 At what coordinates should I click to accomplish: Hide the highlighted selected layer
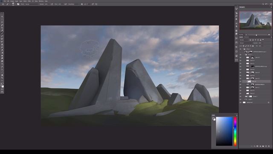[x=241, y=81]
